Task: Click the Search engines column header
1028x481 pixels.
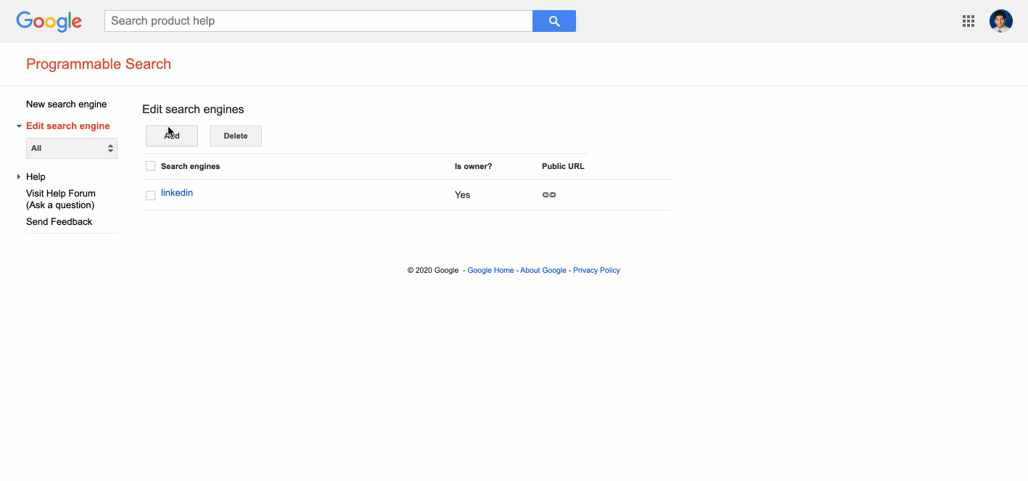Action: (190, 166)
